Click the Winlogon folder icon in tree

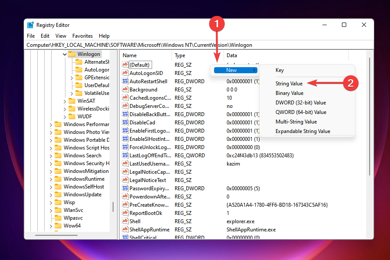coord(72,54)
